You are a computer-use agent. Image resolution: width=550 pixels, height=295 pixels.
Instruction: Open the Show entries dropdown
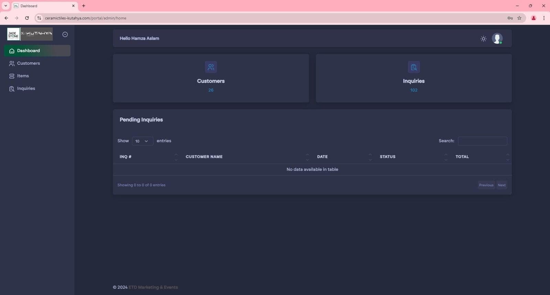click(142, 141)
